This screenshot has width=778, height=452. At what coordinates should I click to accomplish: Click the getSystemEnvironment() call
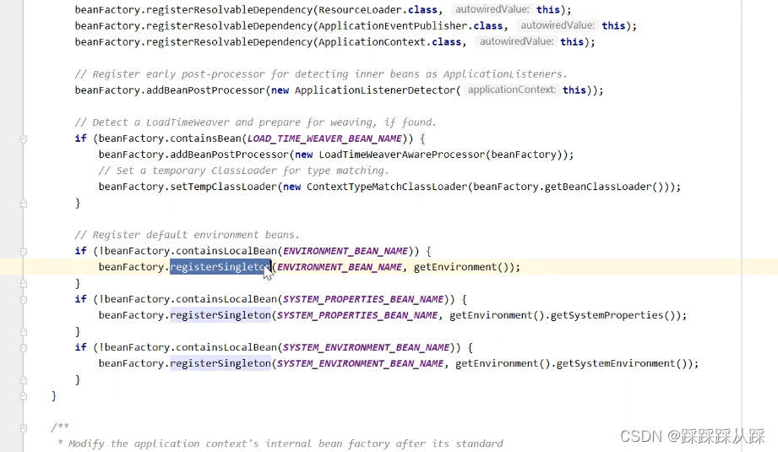622,363
